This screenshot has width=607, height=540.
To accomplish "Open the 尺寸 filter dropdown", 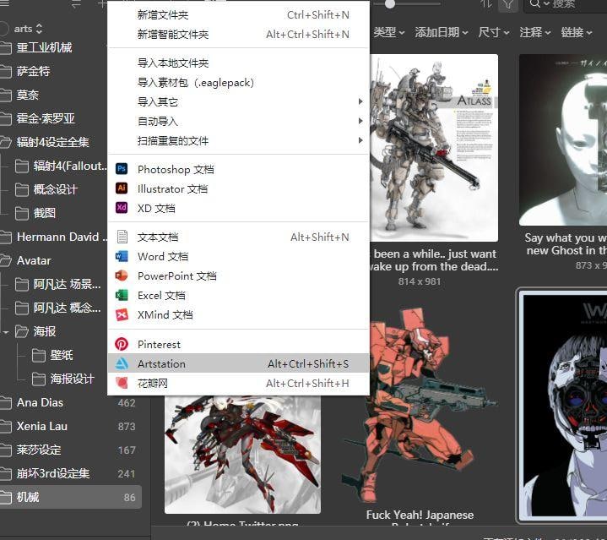I will (x=494, y=32).
